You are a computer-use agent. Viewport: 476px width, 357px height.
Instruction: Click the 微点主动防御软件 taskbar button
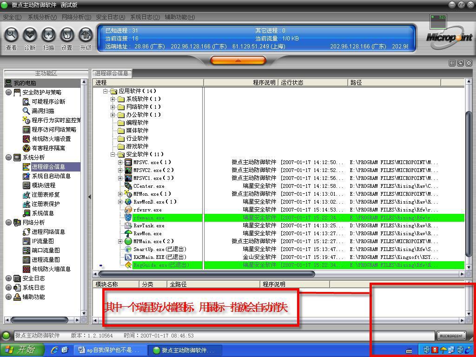pos(186,350)
